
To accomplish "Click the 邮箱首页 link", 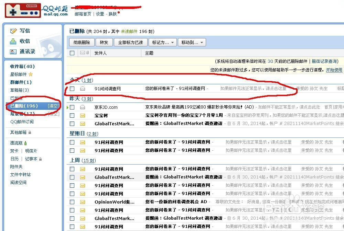I will click(x=83, y=14).
